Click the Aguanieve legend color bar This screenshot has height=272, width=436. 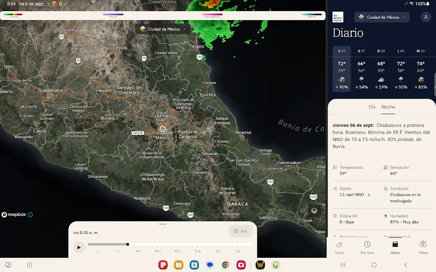coord(212,14)
